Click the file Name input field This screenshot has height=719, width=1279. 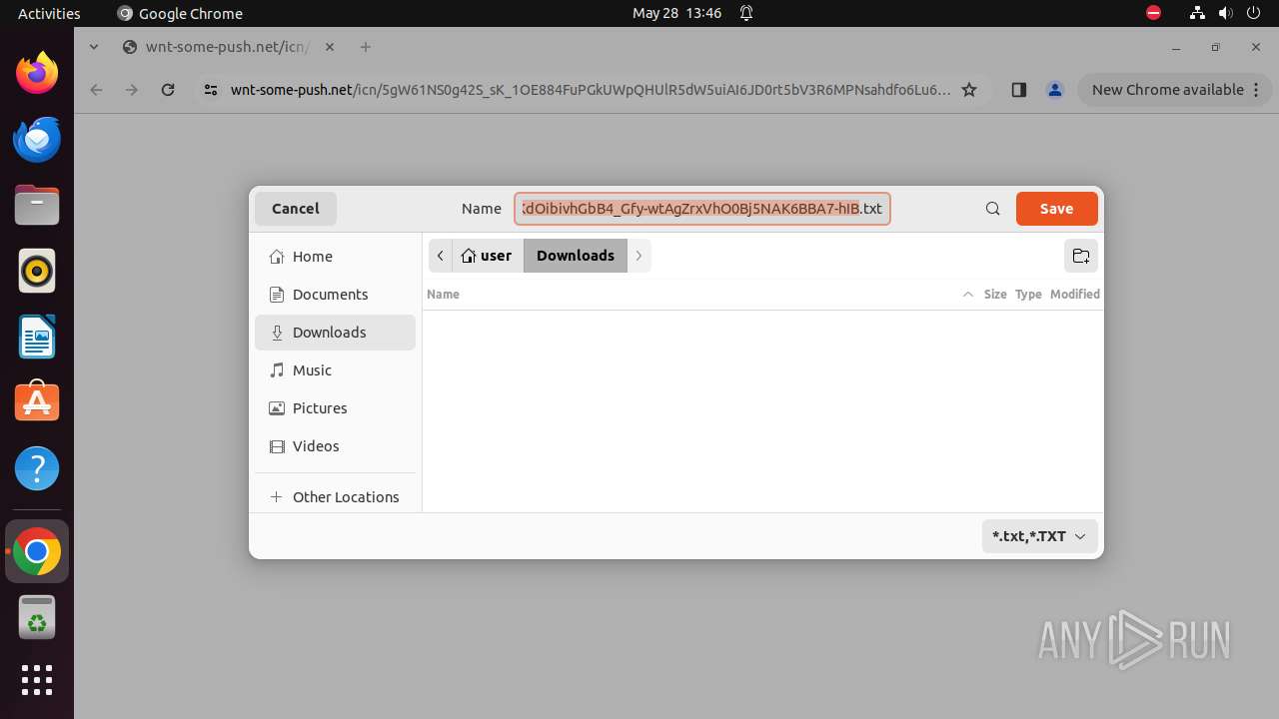(702, 209)
